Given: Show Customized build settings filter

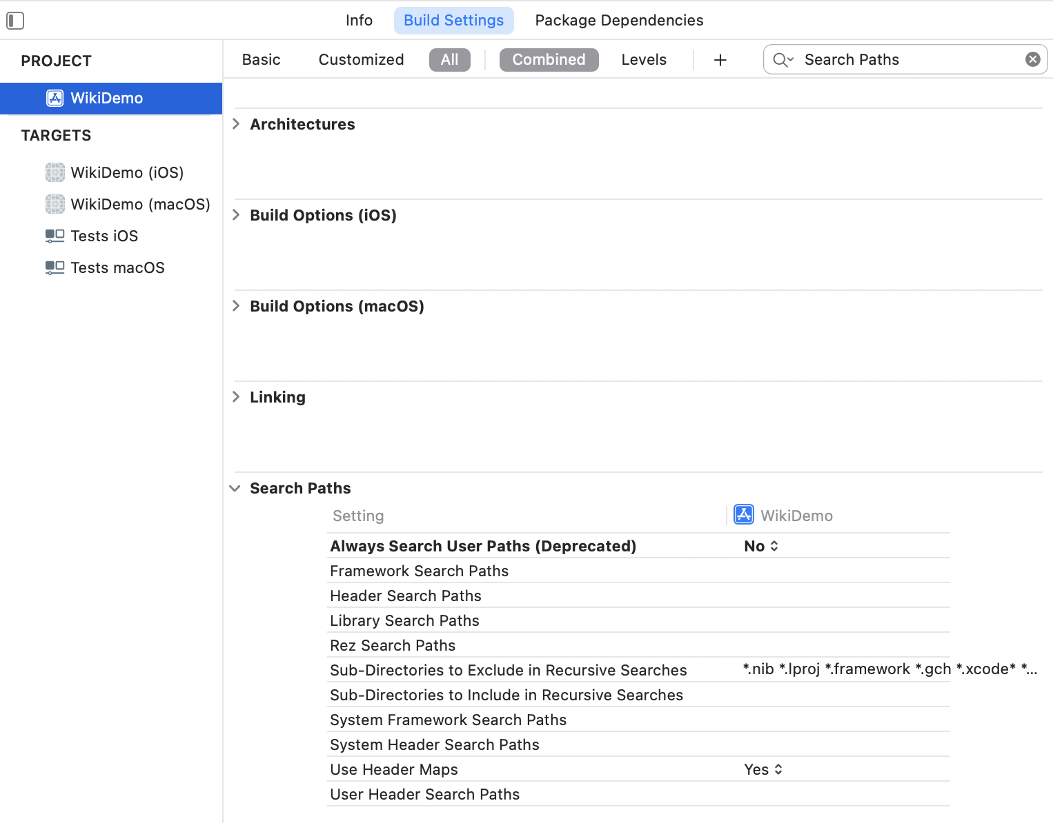Looking at the screenshot, I should coord(362,60).
